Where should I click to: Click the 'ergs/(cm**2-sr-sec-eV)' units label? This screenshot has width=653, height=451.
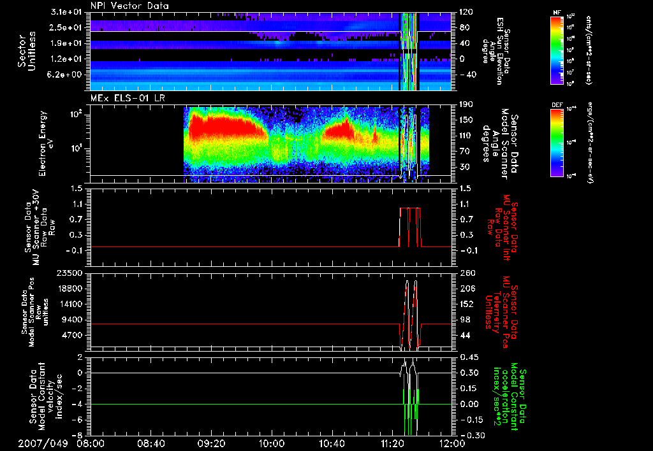tap(590, 143)
